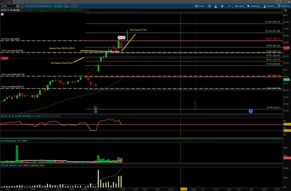
Task: Click the 161.8% ($79.18) Fibonacci label
Action: click(x=273, y=22)
